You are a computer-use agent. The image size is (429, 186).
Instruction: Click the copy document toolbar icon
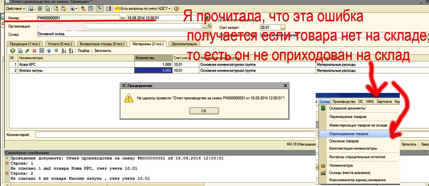coord(47,9)
